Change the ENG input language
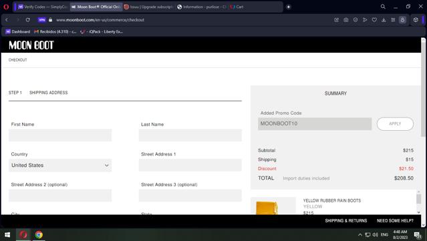The width and height of the screenshot is (427, 241). (x=384, y=235)
